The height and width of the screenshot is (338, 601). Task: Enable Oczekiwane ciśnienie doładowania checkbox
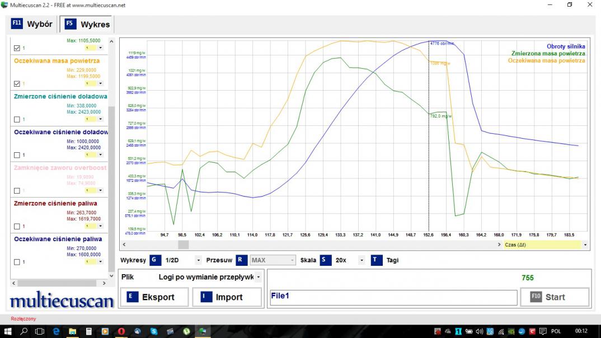click(x=17, y=155)
